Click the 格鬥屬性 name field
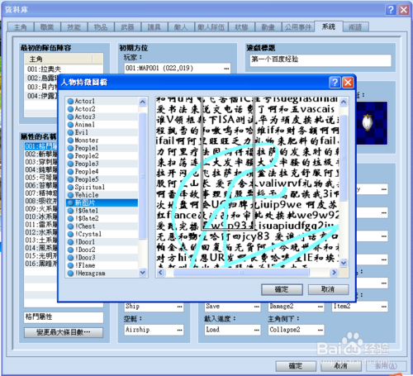This screenshot has height=376, width=413. point(64,317)
